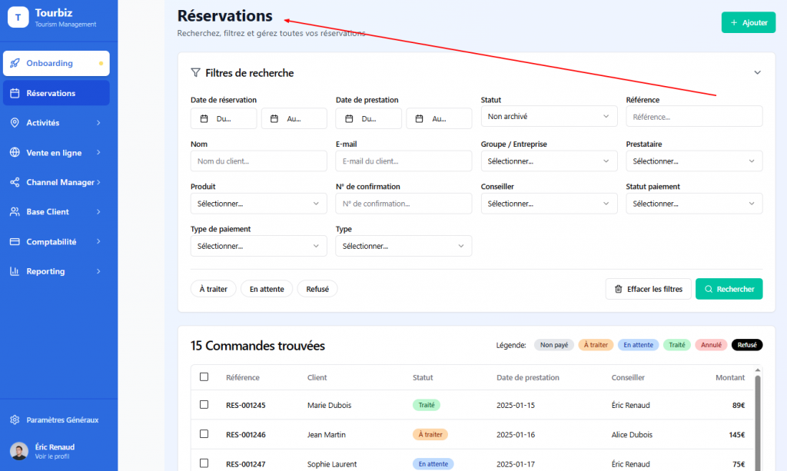The image size is (787, 471).
Task: Check the RES-001247 row checkbox
Action: [204, 463]
